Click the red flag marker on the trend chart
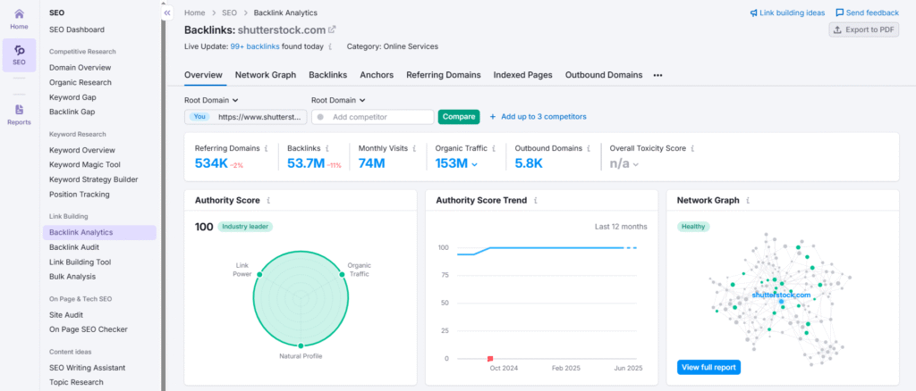Viewport: 916px width, 391px height. pos(490,358)
